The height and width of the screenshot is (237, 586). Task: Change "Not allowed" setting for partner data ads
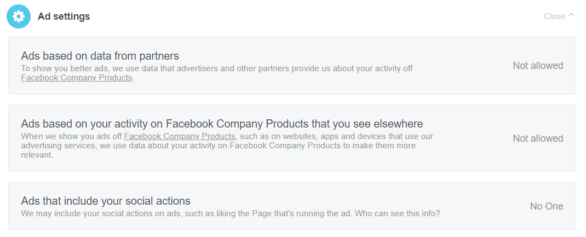click(x=538, y=66)
